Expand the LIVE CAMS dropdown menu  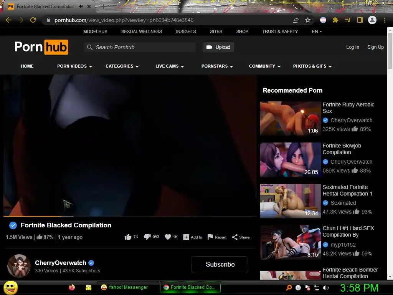(x=170, y=66)
